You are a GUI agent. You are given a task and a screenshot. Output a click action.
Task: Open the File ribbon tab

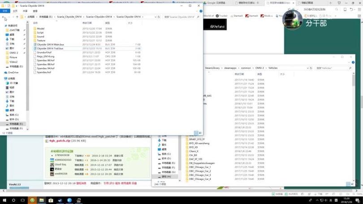(x=5, y=11)
